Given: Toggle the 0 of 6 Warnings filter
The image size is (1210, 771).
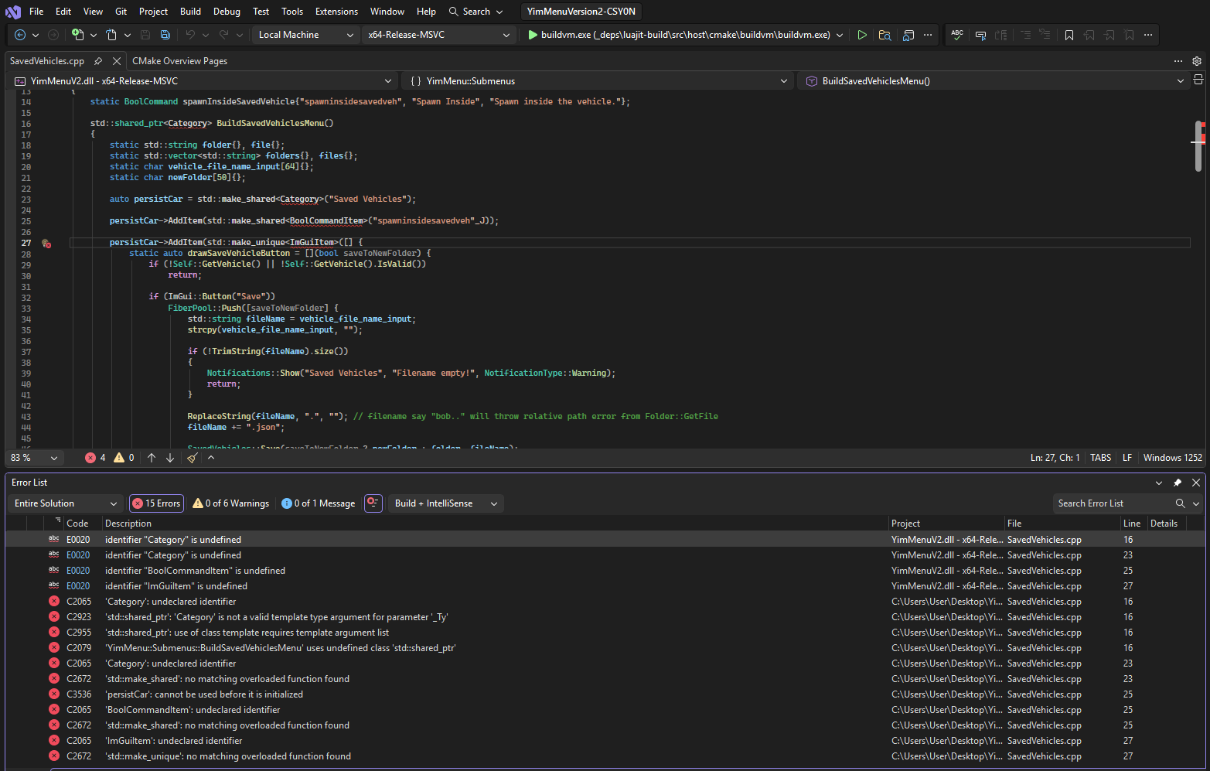Looking at the screenshot, I should click(231, 503).
